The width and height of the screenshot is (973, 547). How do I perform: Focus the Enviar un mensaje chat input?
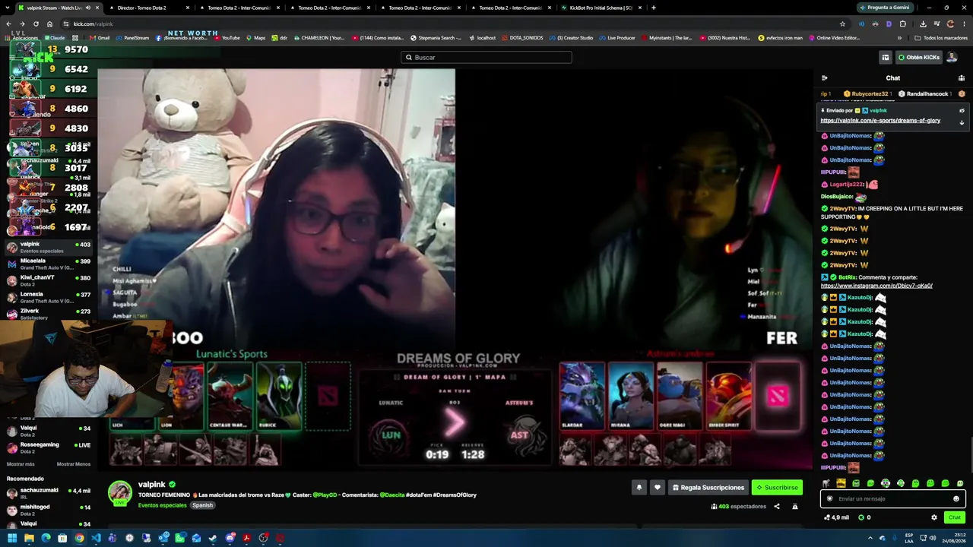pyautogui.click(x=893, y=499)
